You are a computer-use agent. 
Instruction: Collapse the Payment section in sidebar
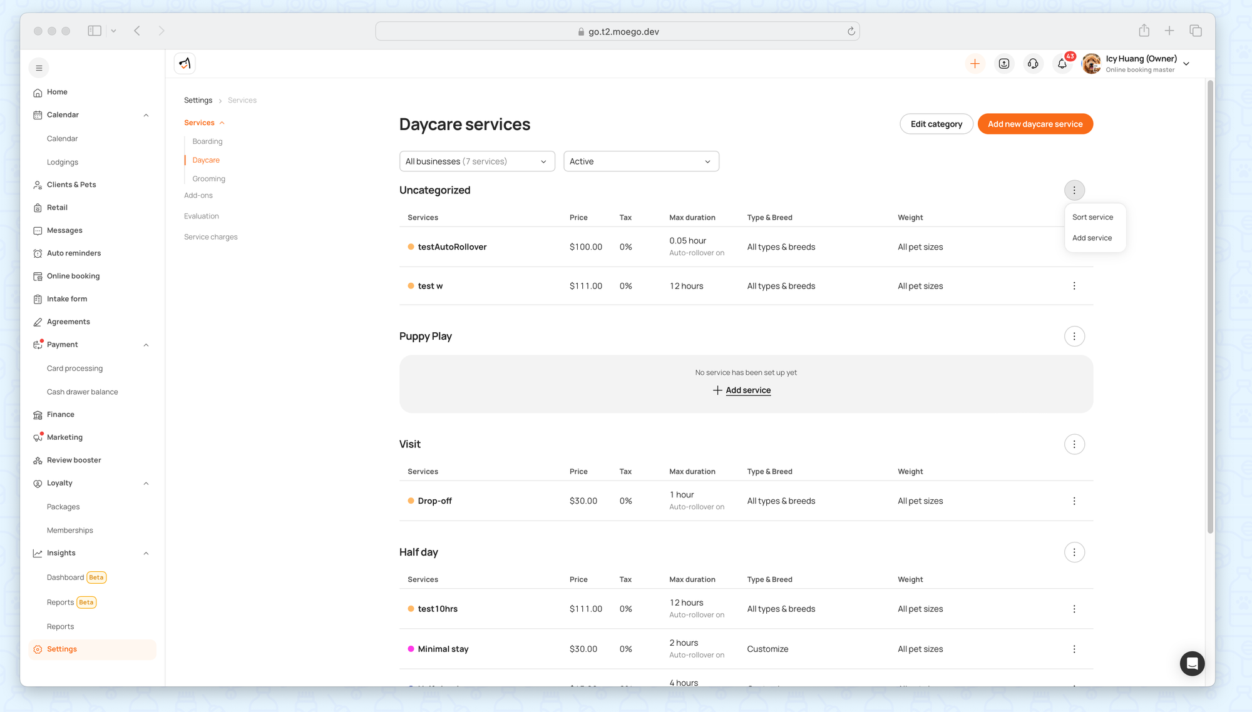pyautogui.click(x=146, y=345)
